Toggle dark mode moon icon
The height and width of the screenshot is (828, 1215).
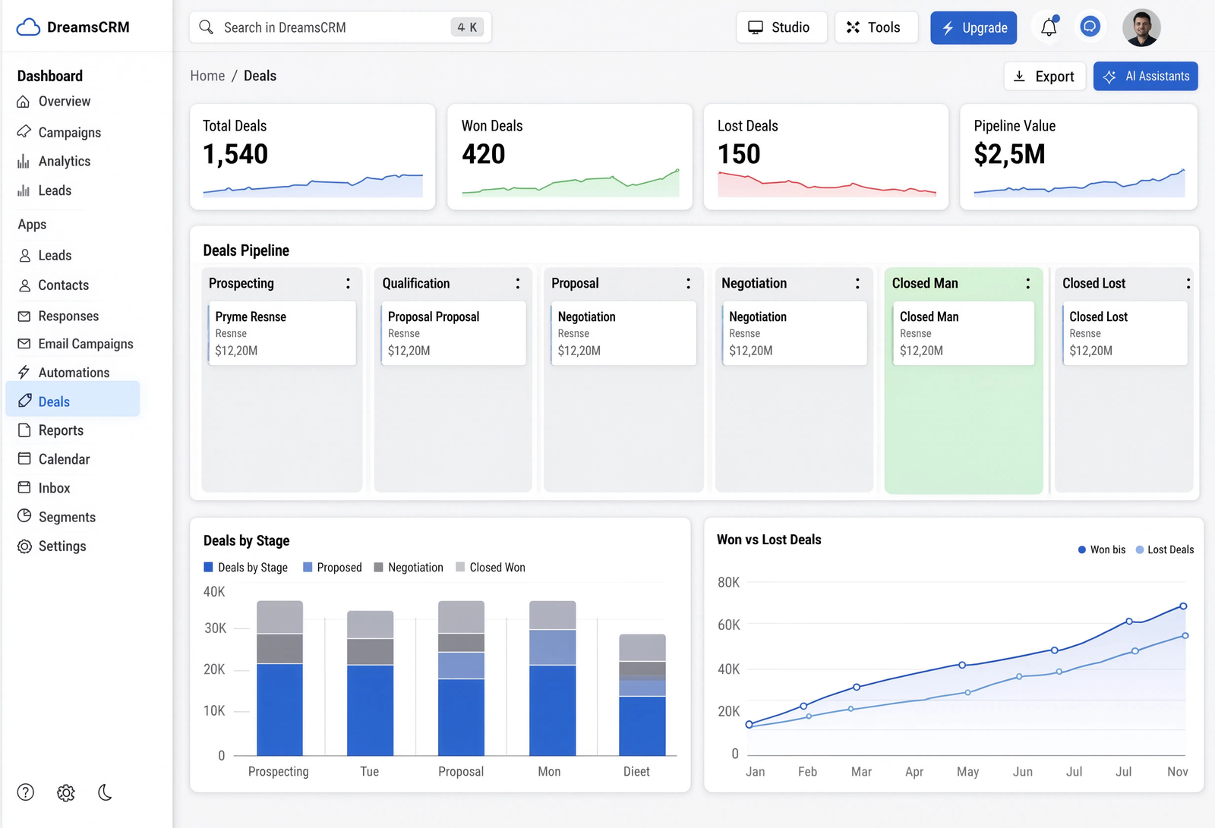(x=106, y=792)
